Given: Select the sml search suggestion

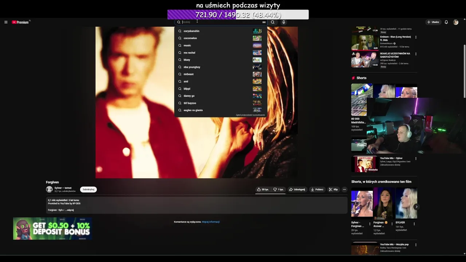Looking at the screenshot, I should point(221,82).
